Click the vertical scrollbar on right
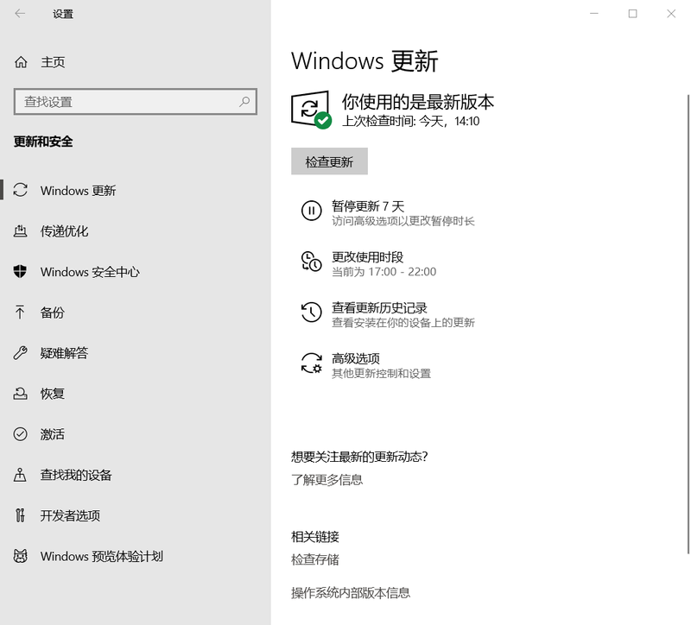The width and height of the screenshot is (691, 625). pos(688,324)
